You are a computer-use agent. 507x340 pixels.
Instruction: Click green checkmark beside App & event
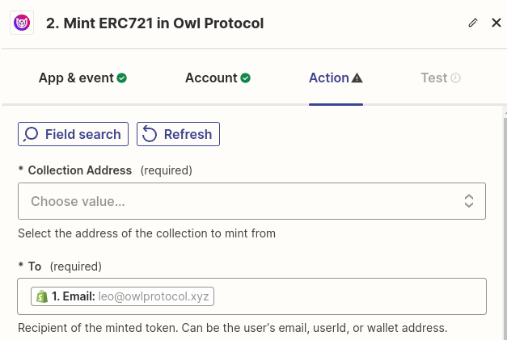click(122, 78)
